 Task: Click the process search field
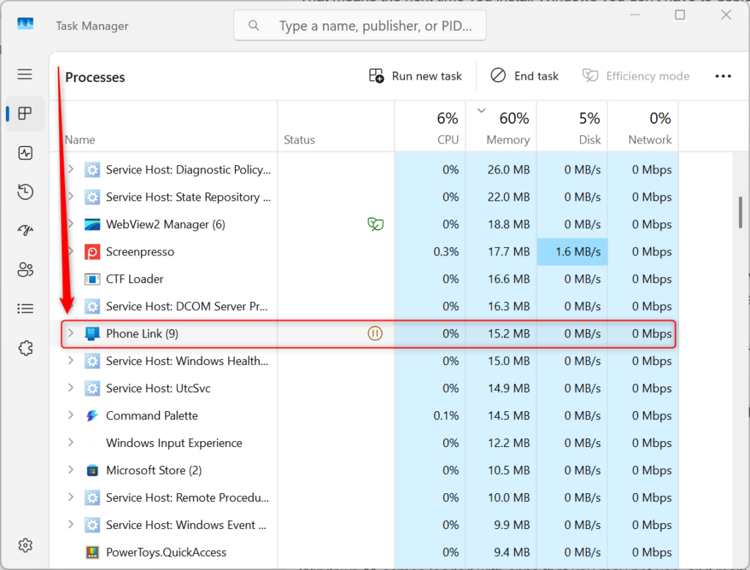(359, 25)
